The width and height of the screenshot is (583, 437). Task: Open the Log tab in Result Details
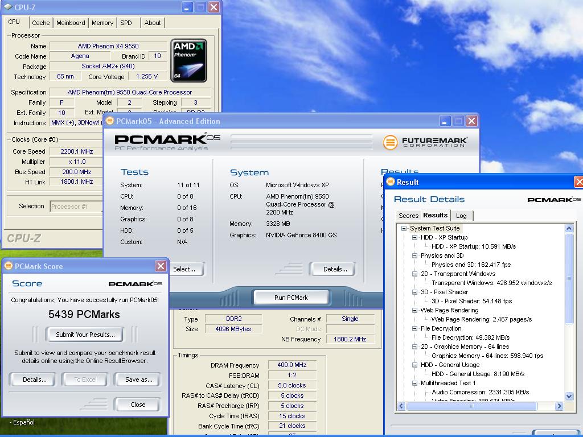point(461,216)
